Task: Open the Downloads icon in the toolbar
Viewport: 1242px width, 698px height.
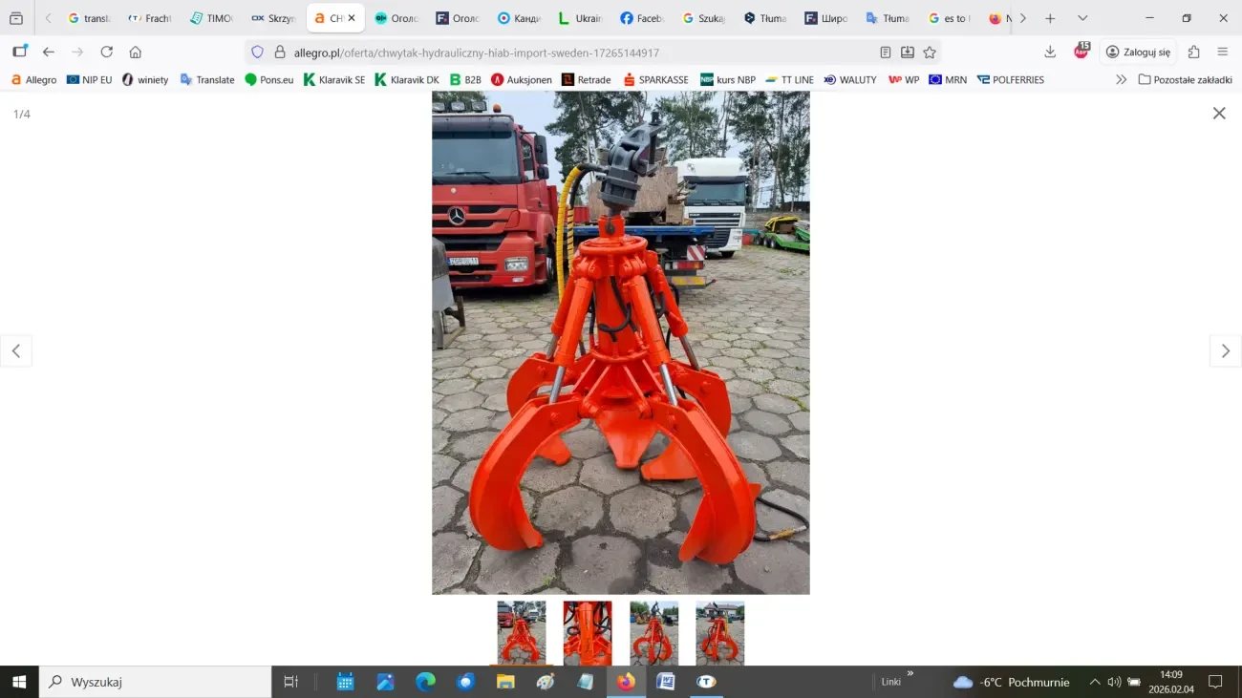Action: click(1050, 52)
